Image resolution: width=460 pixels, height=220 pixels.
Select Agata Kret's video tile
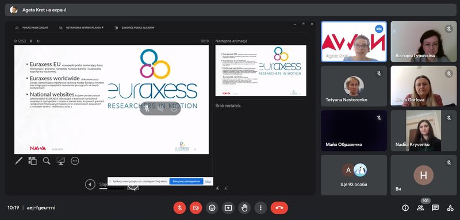(354, 41)
